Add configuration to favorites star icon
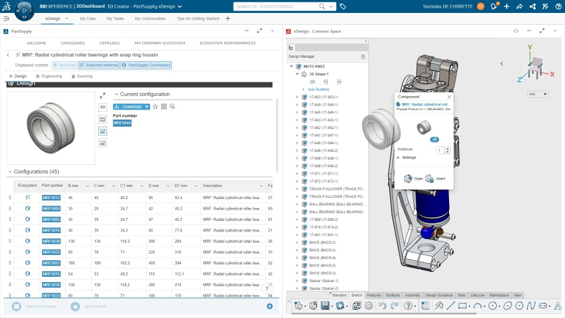 click(155, 107)
